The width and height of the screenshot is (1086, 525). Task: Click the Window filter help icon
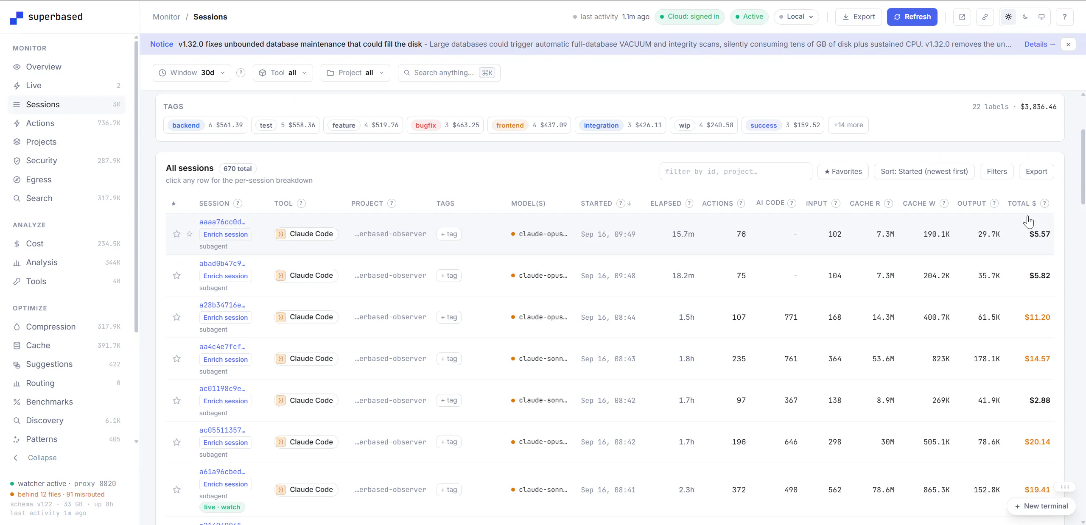[x=241, y=73]
